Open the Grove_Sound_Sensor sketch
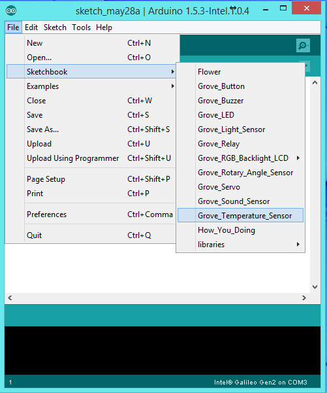 [240, 201]
